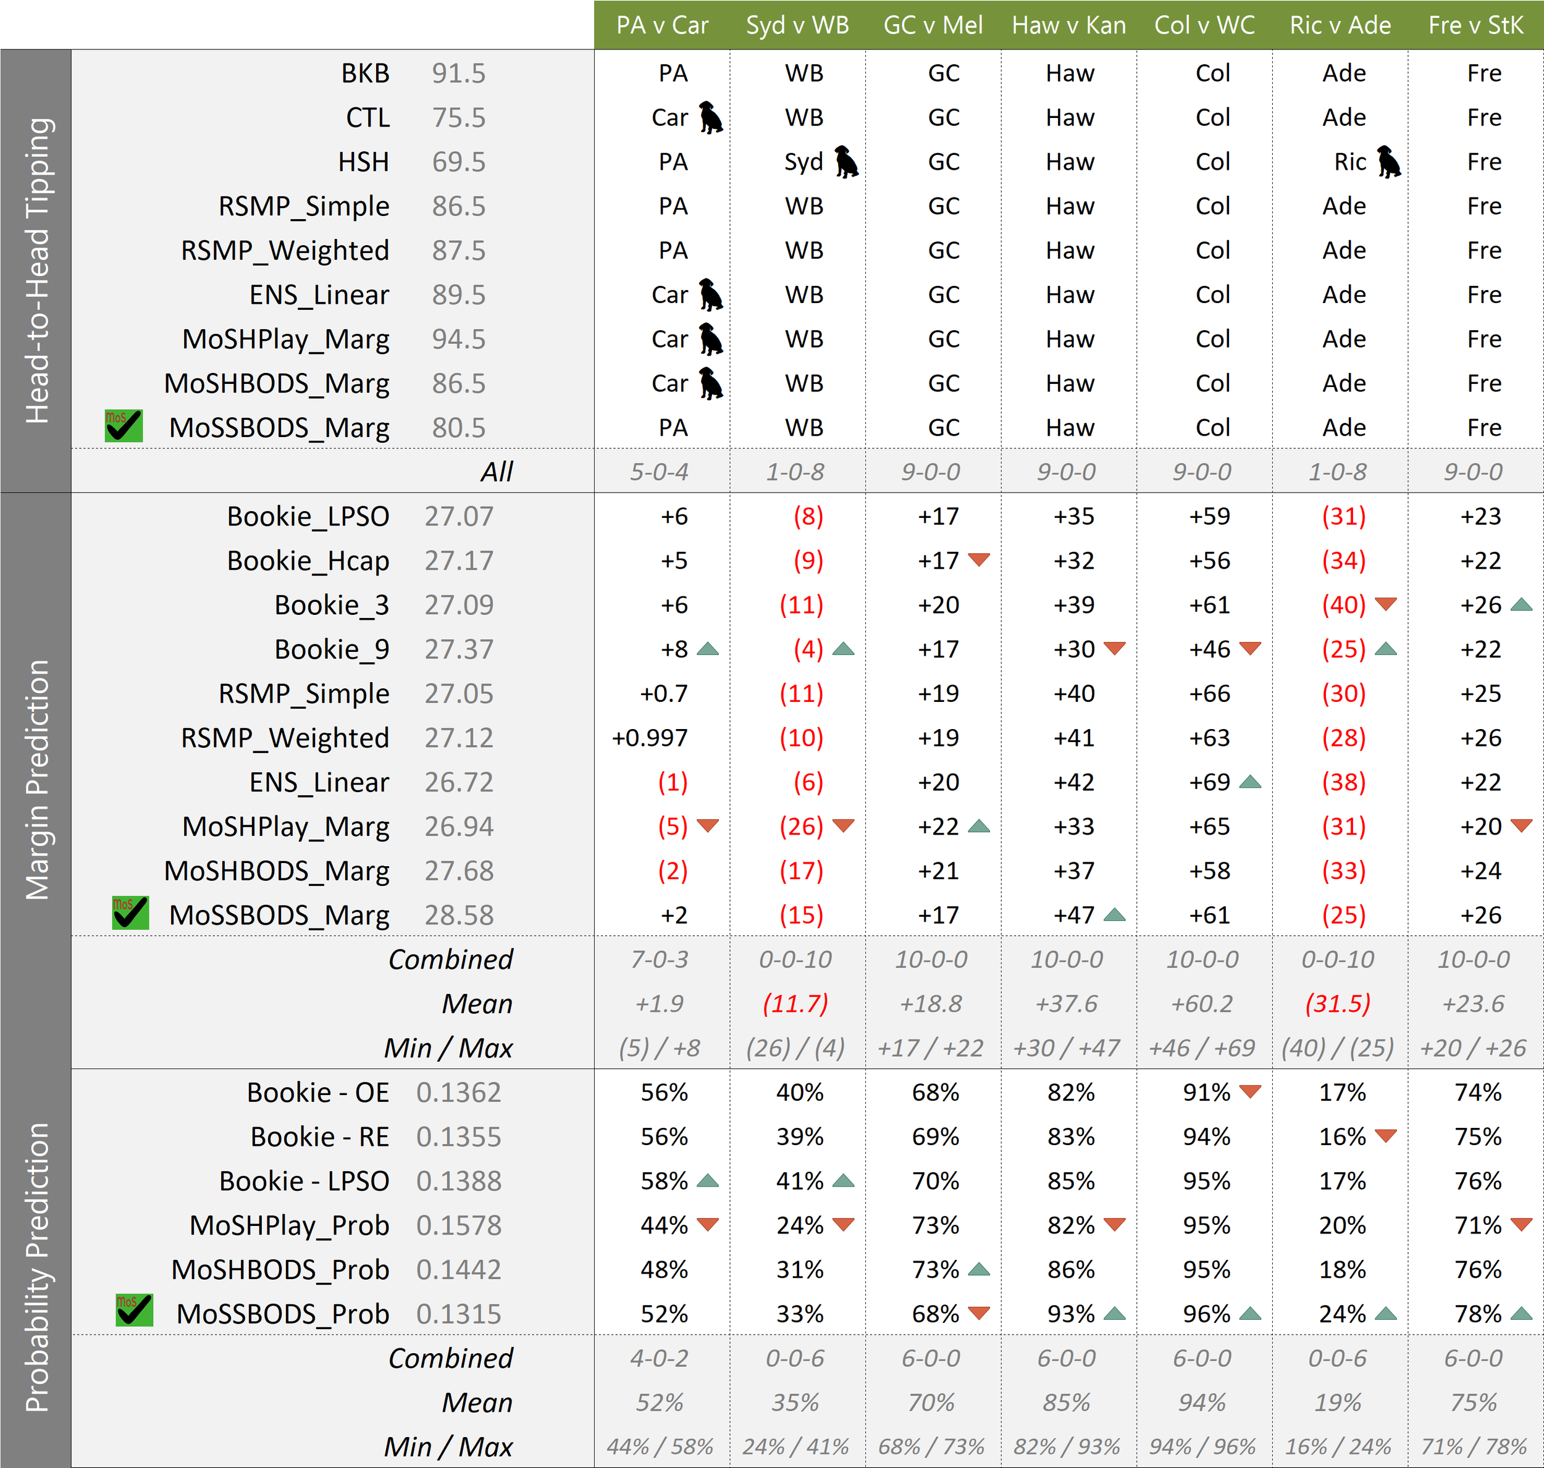The width and height of the screenshot is (1544, 1468).
Task: Click the MoS checkmark beside MoSSBODS_Marg tipping row
Action: point(124,427)
